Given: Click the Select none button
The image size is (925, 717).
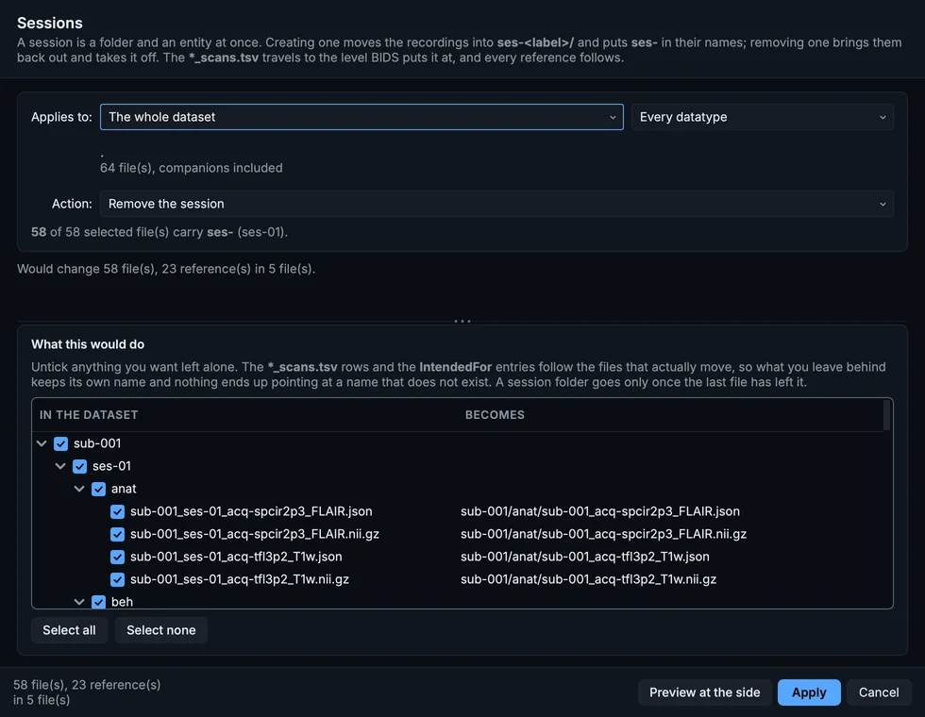Looking at the screenshot, I should point(161,630).
